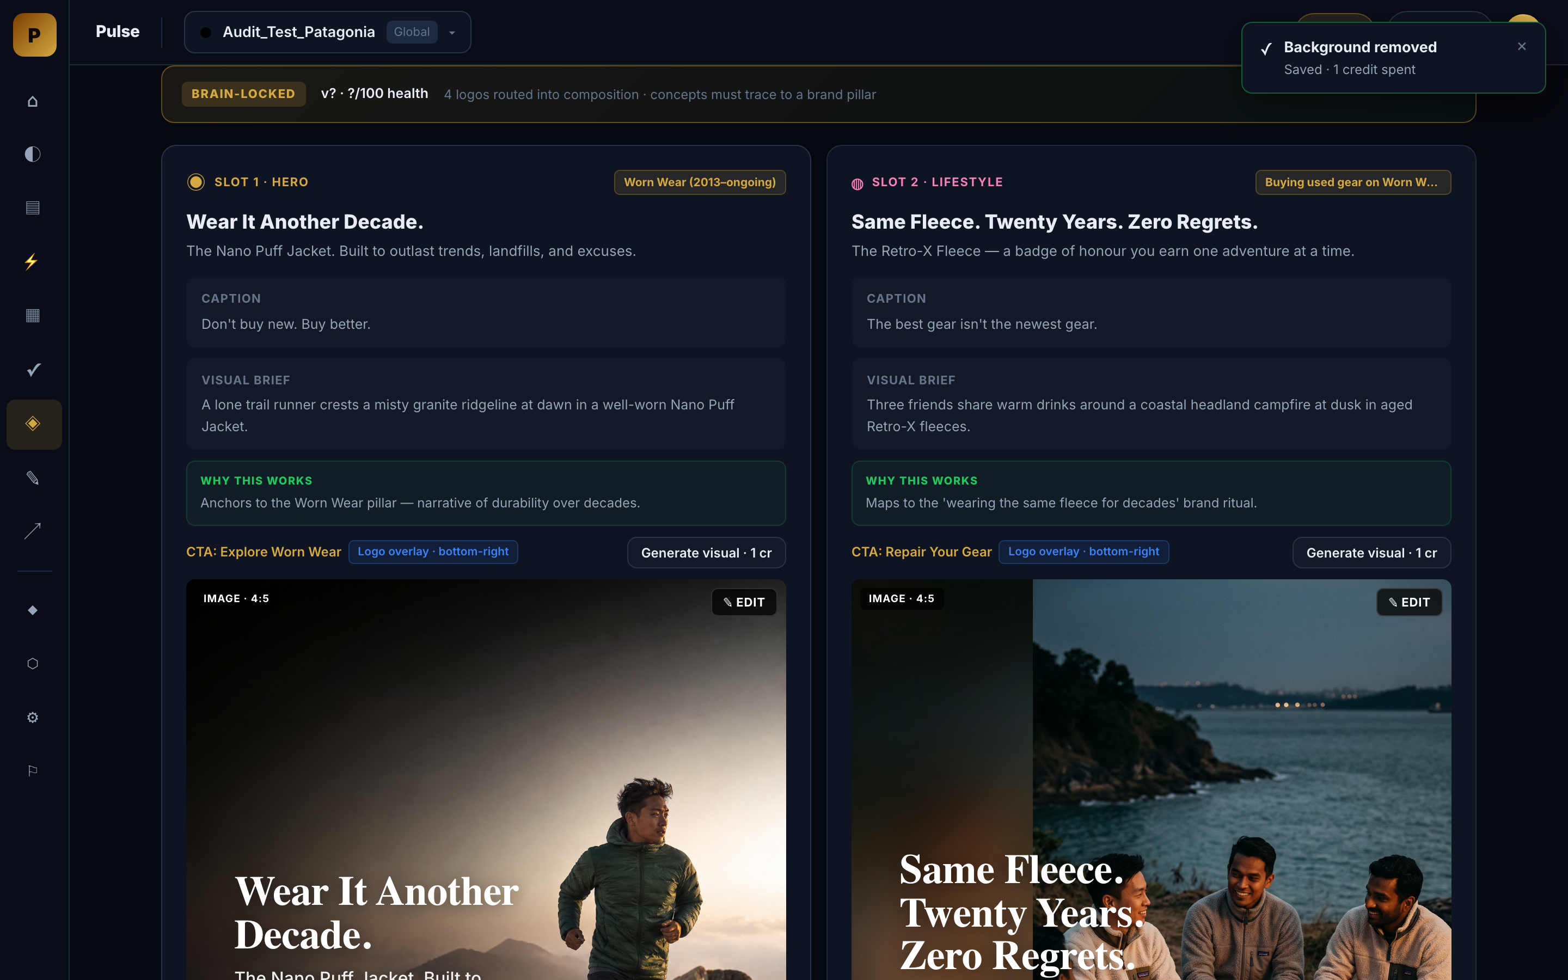Generate visual for Slot 1 Hero
This screenshot has height=980, width=1568.
[706, 553]
